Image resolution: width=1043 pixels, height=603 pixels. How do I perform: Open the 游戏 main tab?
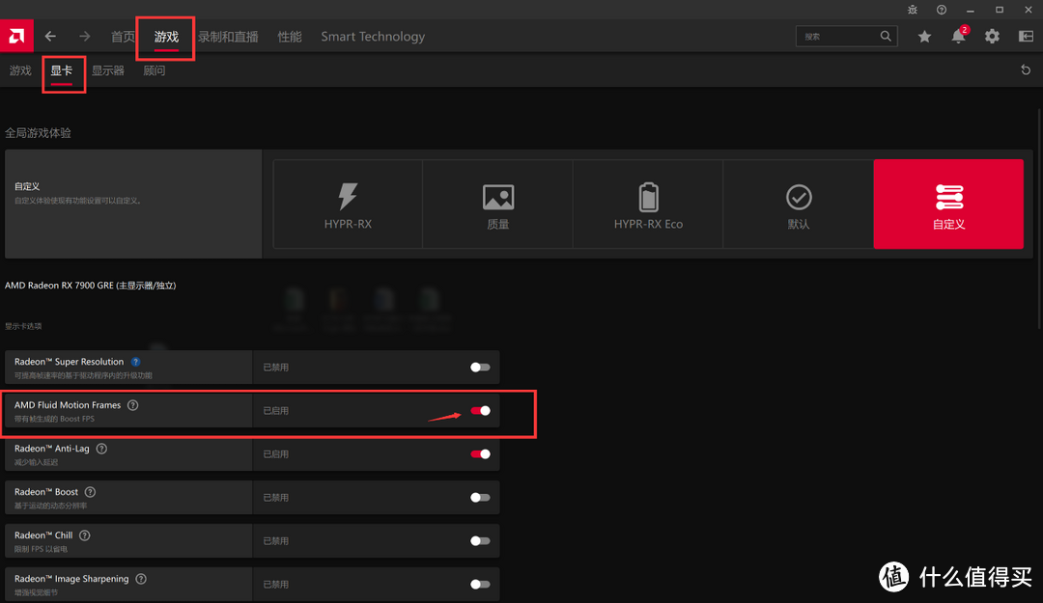pyautogui.click(x=166, y=37)
